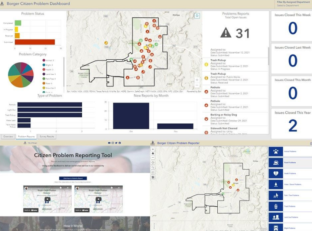Toggle Park/Tree in the category legend

tap(49, 79)
